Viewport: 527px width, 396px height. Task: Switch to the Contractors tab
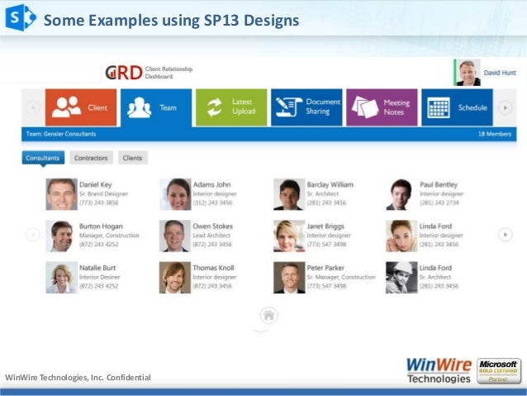(x=91, y=158)
